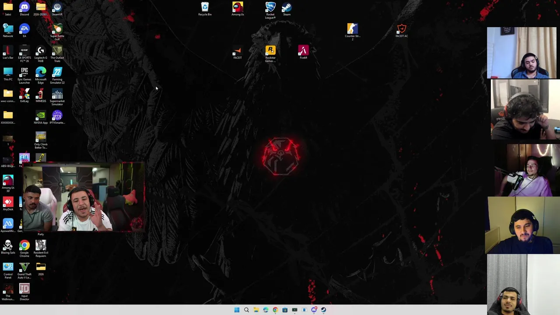Open the ExitLag shortcut
Screen dimensions: 560x315
(24, 95)
